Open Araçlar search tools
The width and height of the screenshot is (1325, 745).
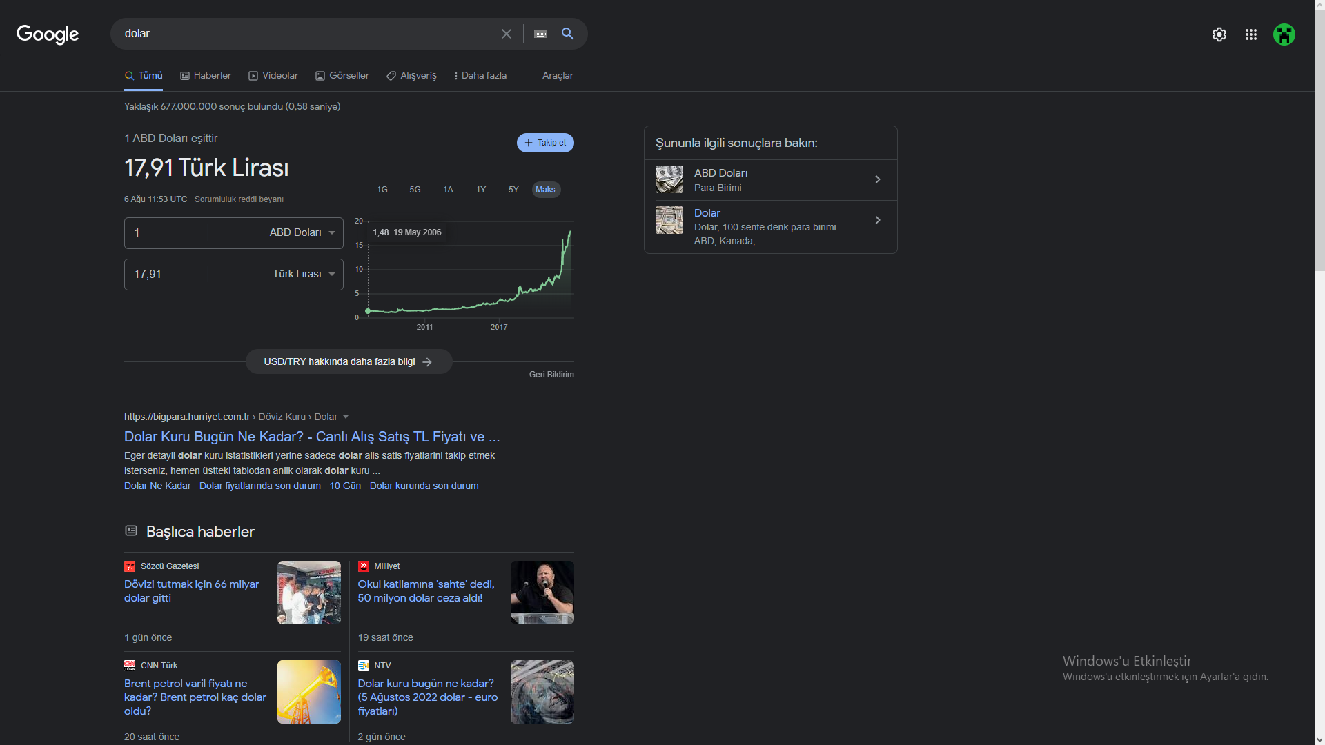(x=558, y=76)
